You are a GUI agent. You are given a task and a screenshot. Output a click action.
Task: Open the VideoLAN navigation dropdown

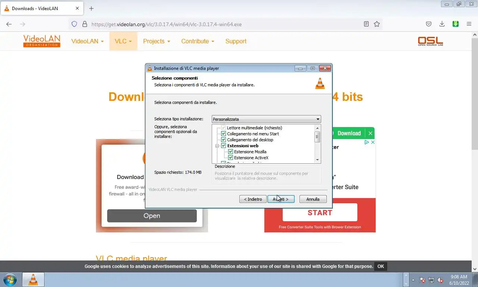[87, 41]
